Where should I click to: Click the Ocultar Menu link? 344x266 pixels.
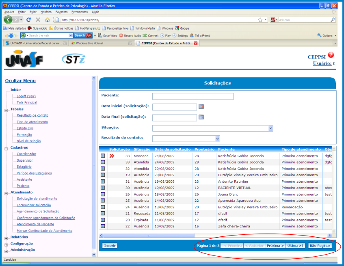[20, 81]
